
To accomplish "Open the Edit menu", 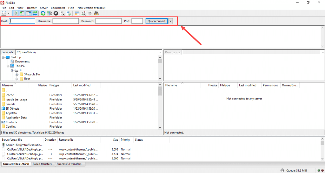I will coord(12,8).
